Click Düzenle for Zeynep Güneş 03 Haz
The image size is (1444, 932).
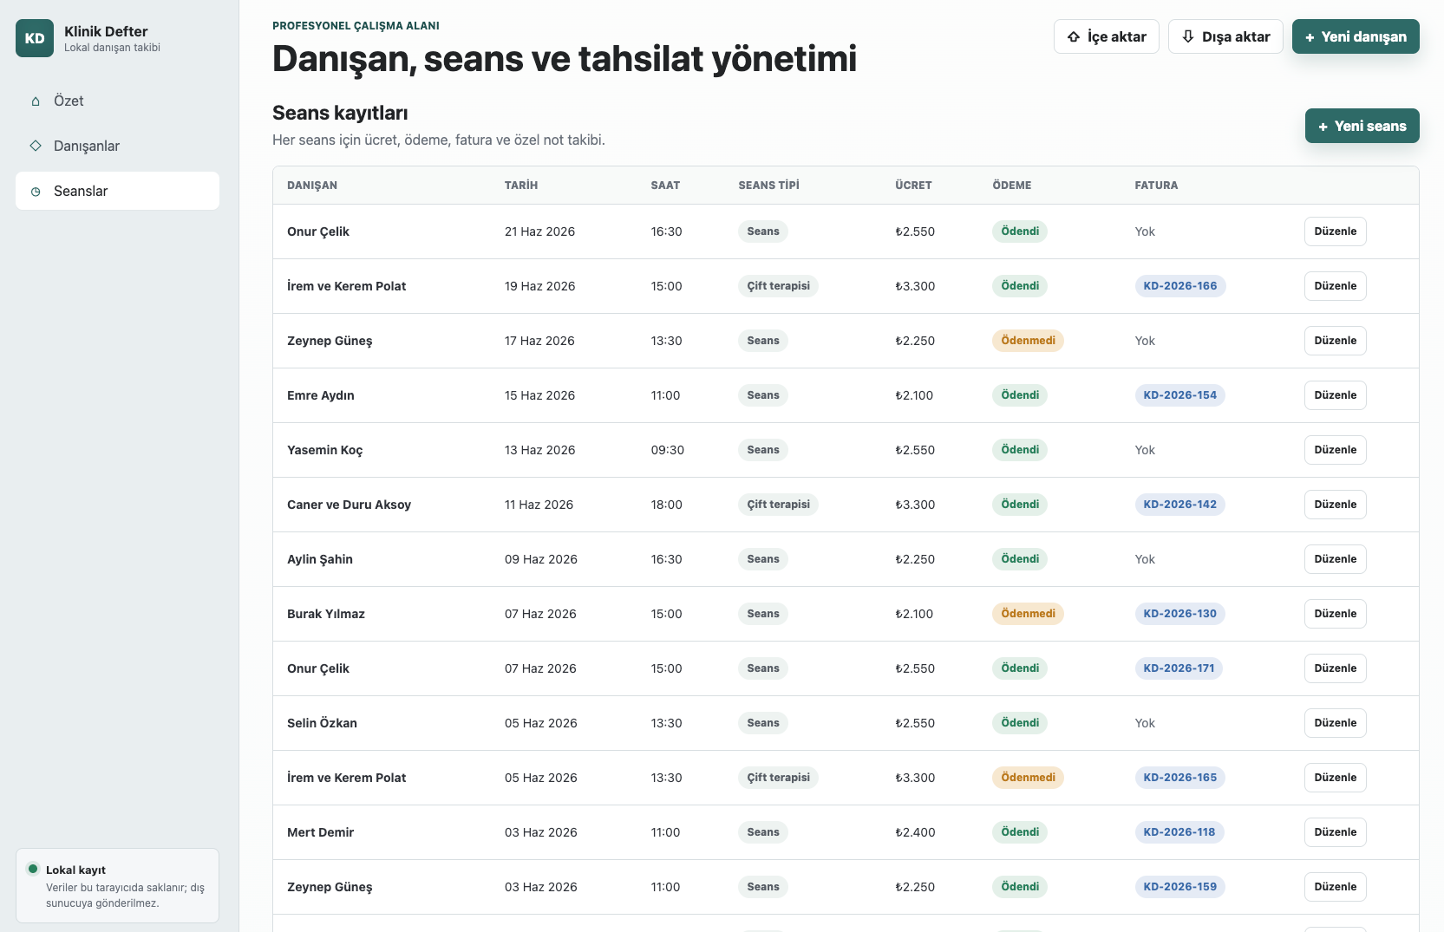(1335, 887)
